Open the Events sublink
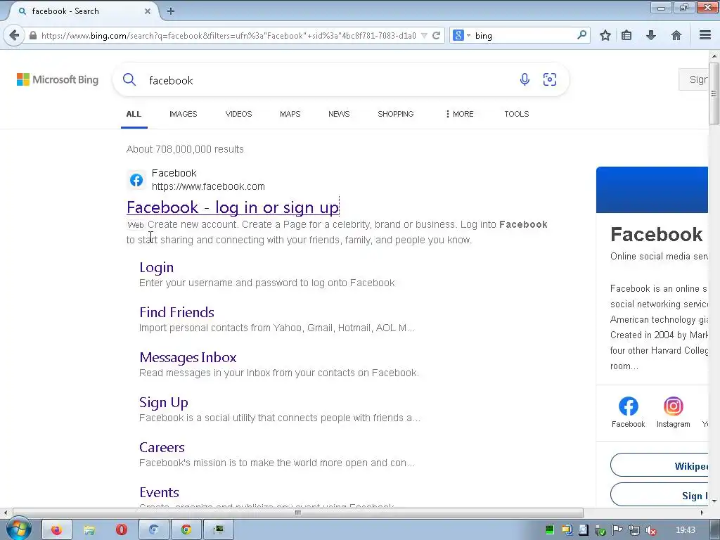The width and height of the screenshot is (720, 540). tap(160, 492)
